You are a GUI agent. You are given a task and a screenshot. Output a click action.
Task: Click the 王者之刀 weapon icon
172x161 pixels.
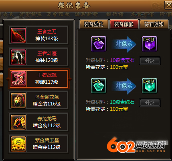pos(18,35)
